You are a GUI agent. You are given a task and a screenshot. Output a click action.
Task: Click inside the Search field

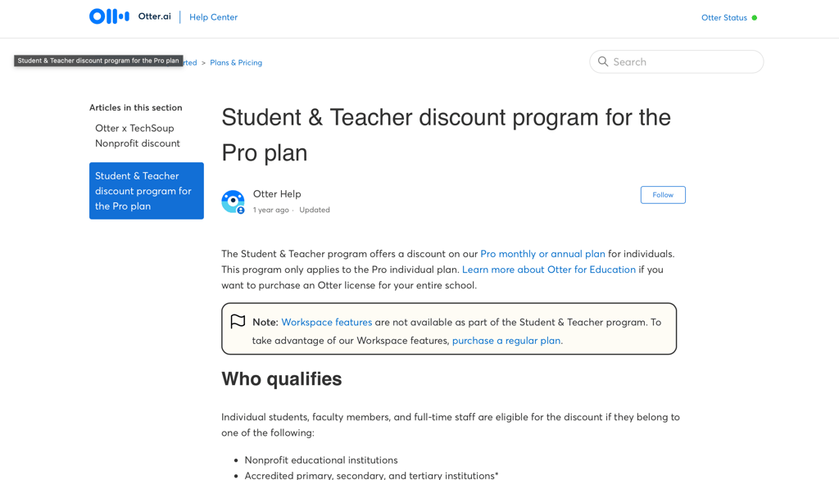click(x=677, y=61)
